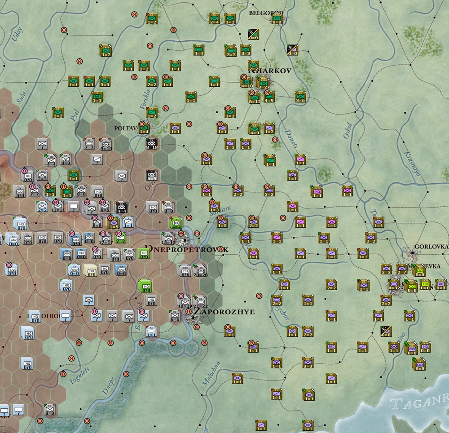The height and width of the screenshot is (433, 449).
Task: Select the green HQ 0=0 counter at Belgorod
Action: (277, 19)
